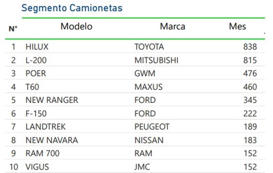Click the MITSUBISHI brand cell
Screen dimensions: 273x173
(x=156, y=60)
